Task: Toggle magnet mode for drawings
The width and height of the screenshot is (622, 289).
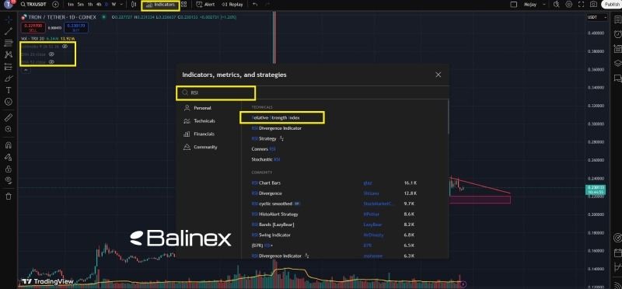Action: [9, 145]
